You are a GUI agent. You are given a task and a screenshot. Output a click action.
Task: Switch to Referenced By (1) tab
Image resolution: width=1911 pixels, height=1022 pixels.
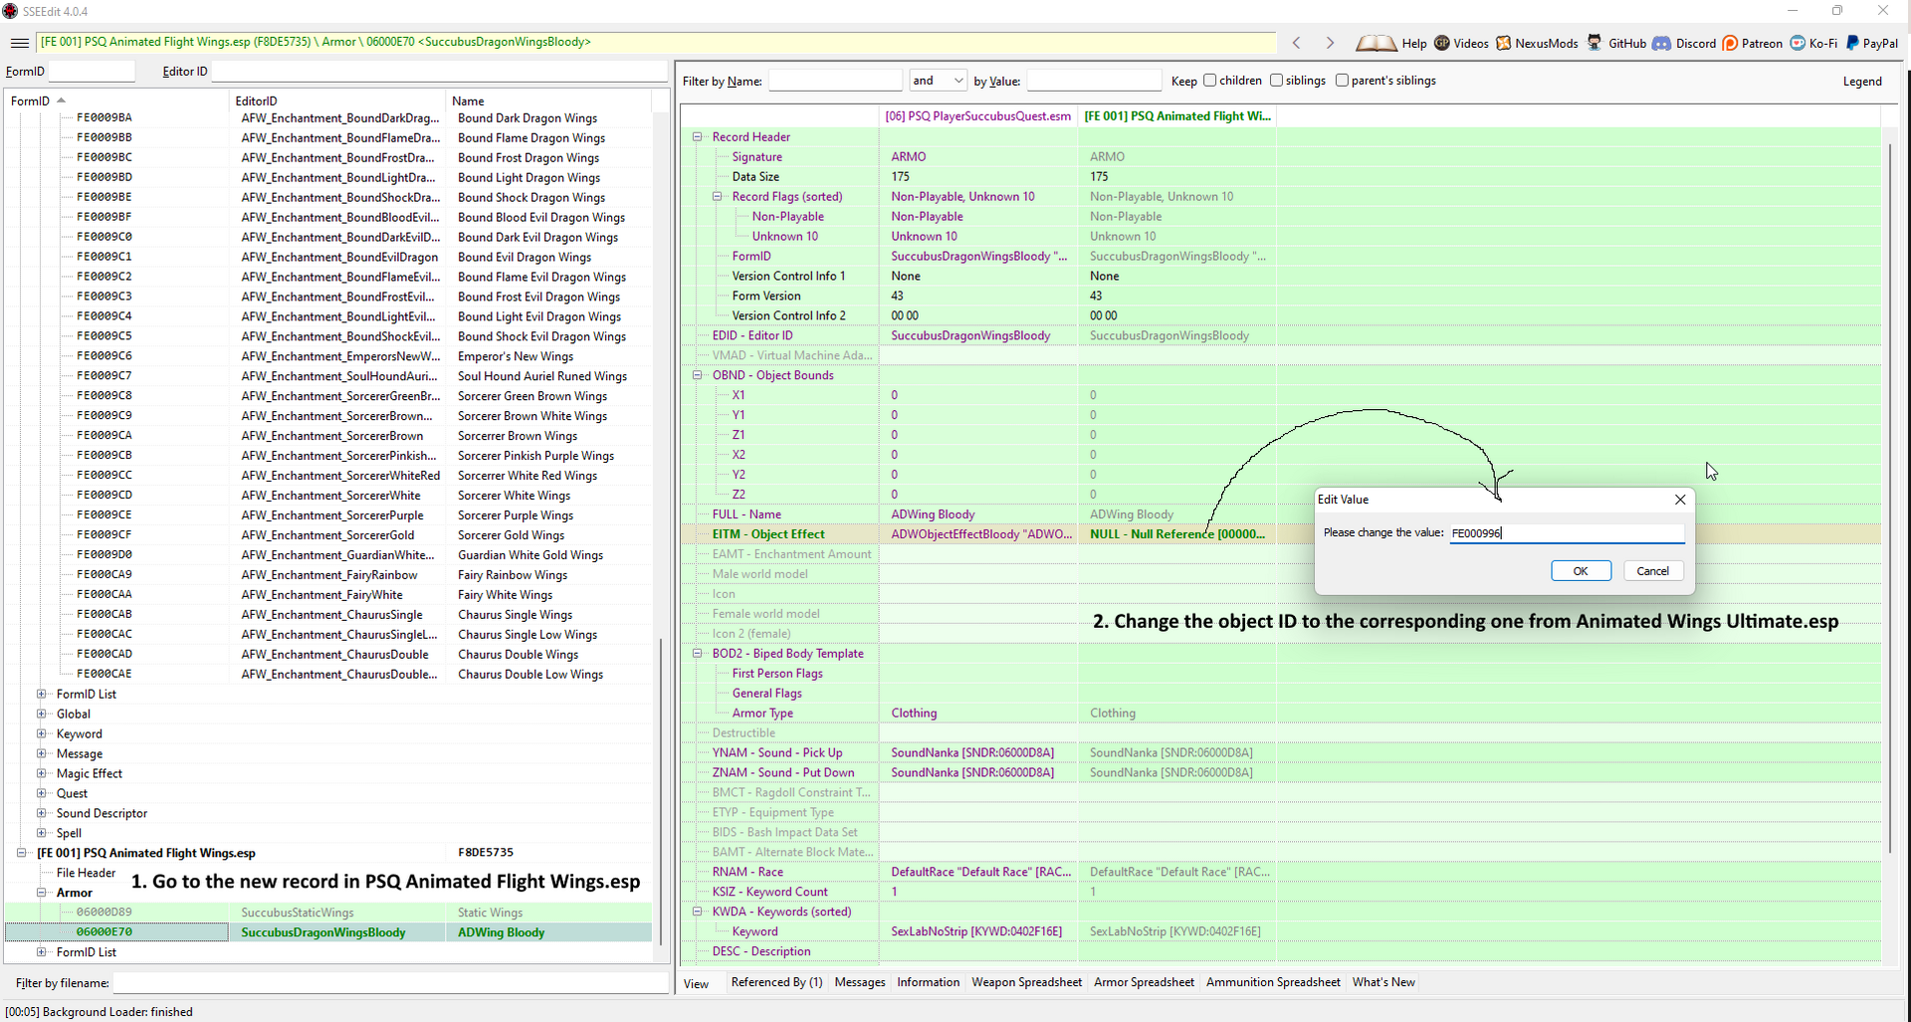[776, 982]
